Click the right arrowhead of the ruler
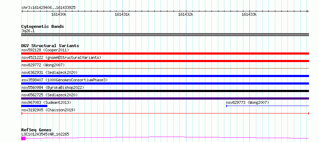This screenshot has height=142, width=319. point(308,11)
